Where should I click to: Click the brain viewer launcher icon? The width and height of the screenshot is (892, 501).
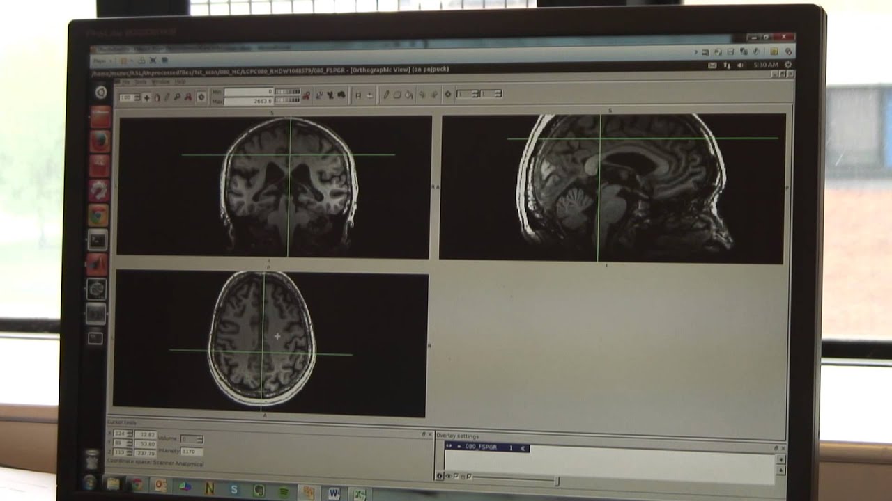pyautogui.click(x=96, y=289)
